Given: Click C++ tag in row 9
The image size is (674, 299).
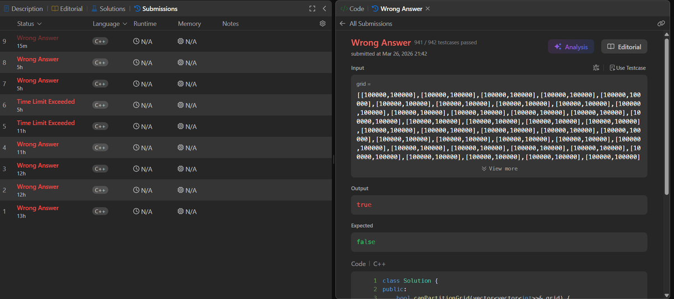Looking at the screenshot, I should (101, 42).
